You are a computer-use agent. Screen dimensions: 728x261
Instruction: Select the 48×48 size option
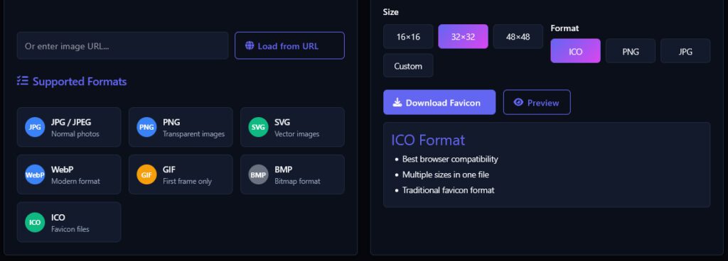pyautogui.click(x=518, y=37)
